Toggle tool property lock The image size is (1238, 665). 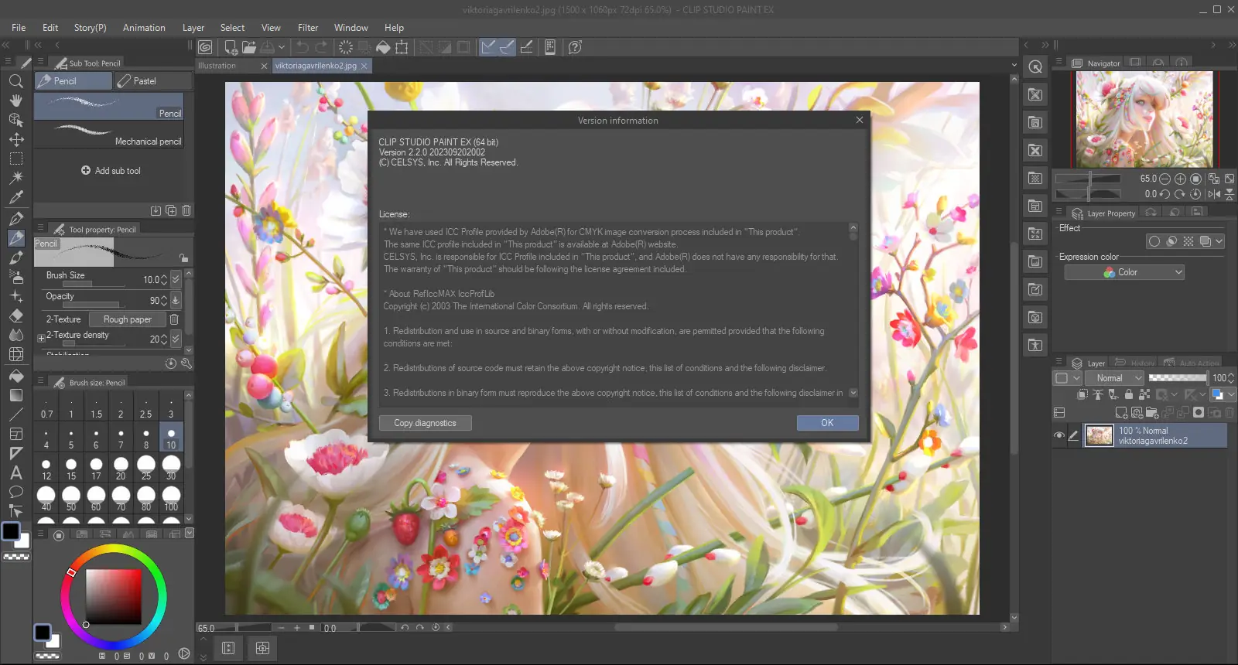tap(183, 257)
